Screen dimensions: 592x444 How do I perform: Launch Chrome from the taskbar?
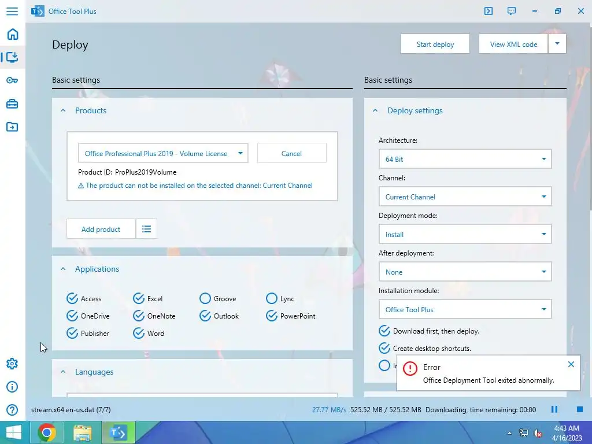click(x=47, y=432)
